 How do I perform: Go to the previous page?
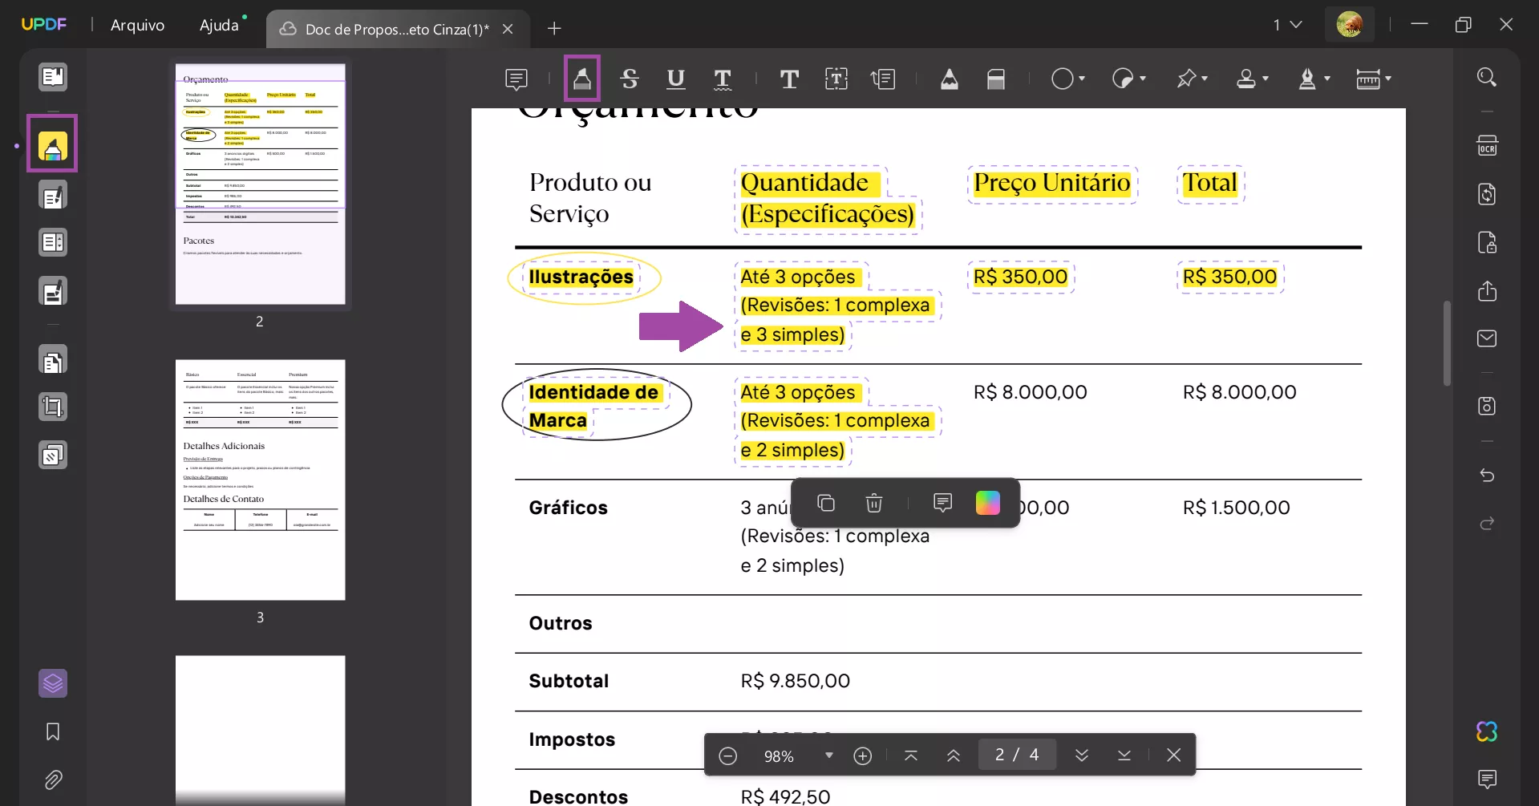tap(954, 755)
